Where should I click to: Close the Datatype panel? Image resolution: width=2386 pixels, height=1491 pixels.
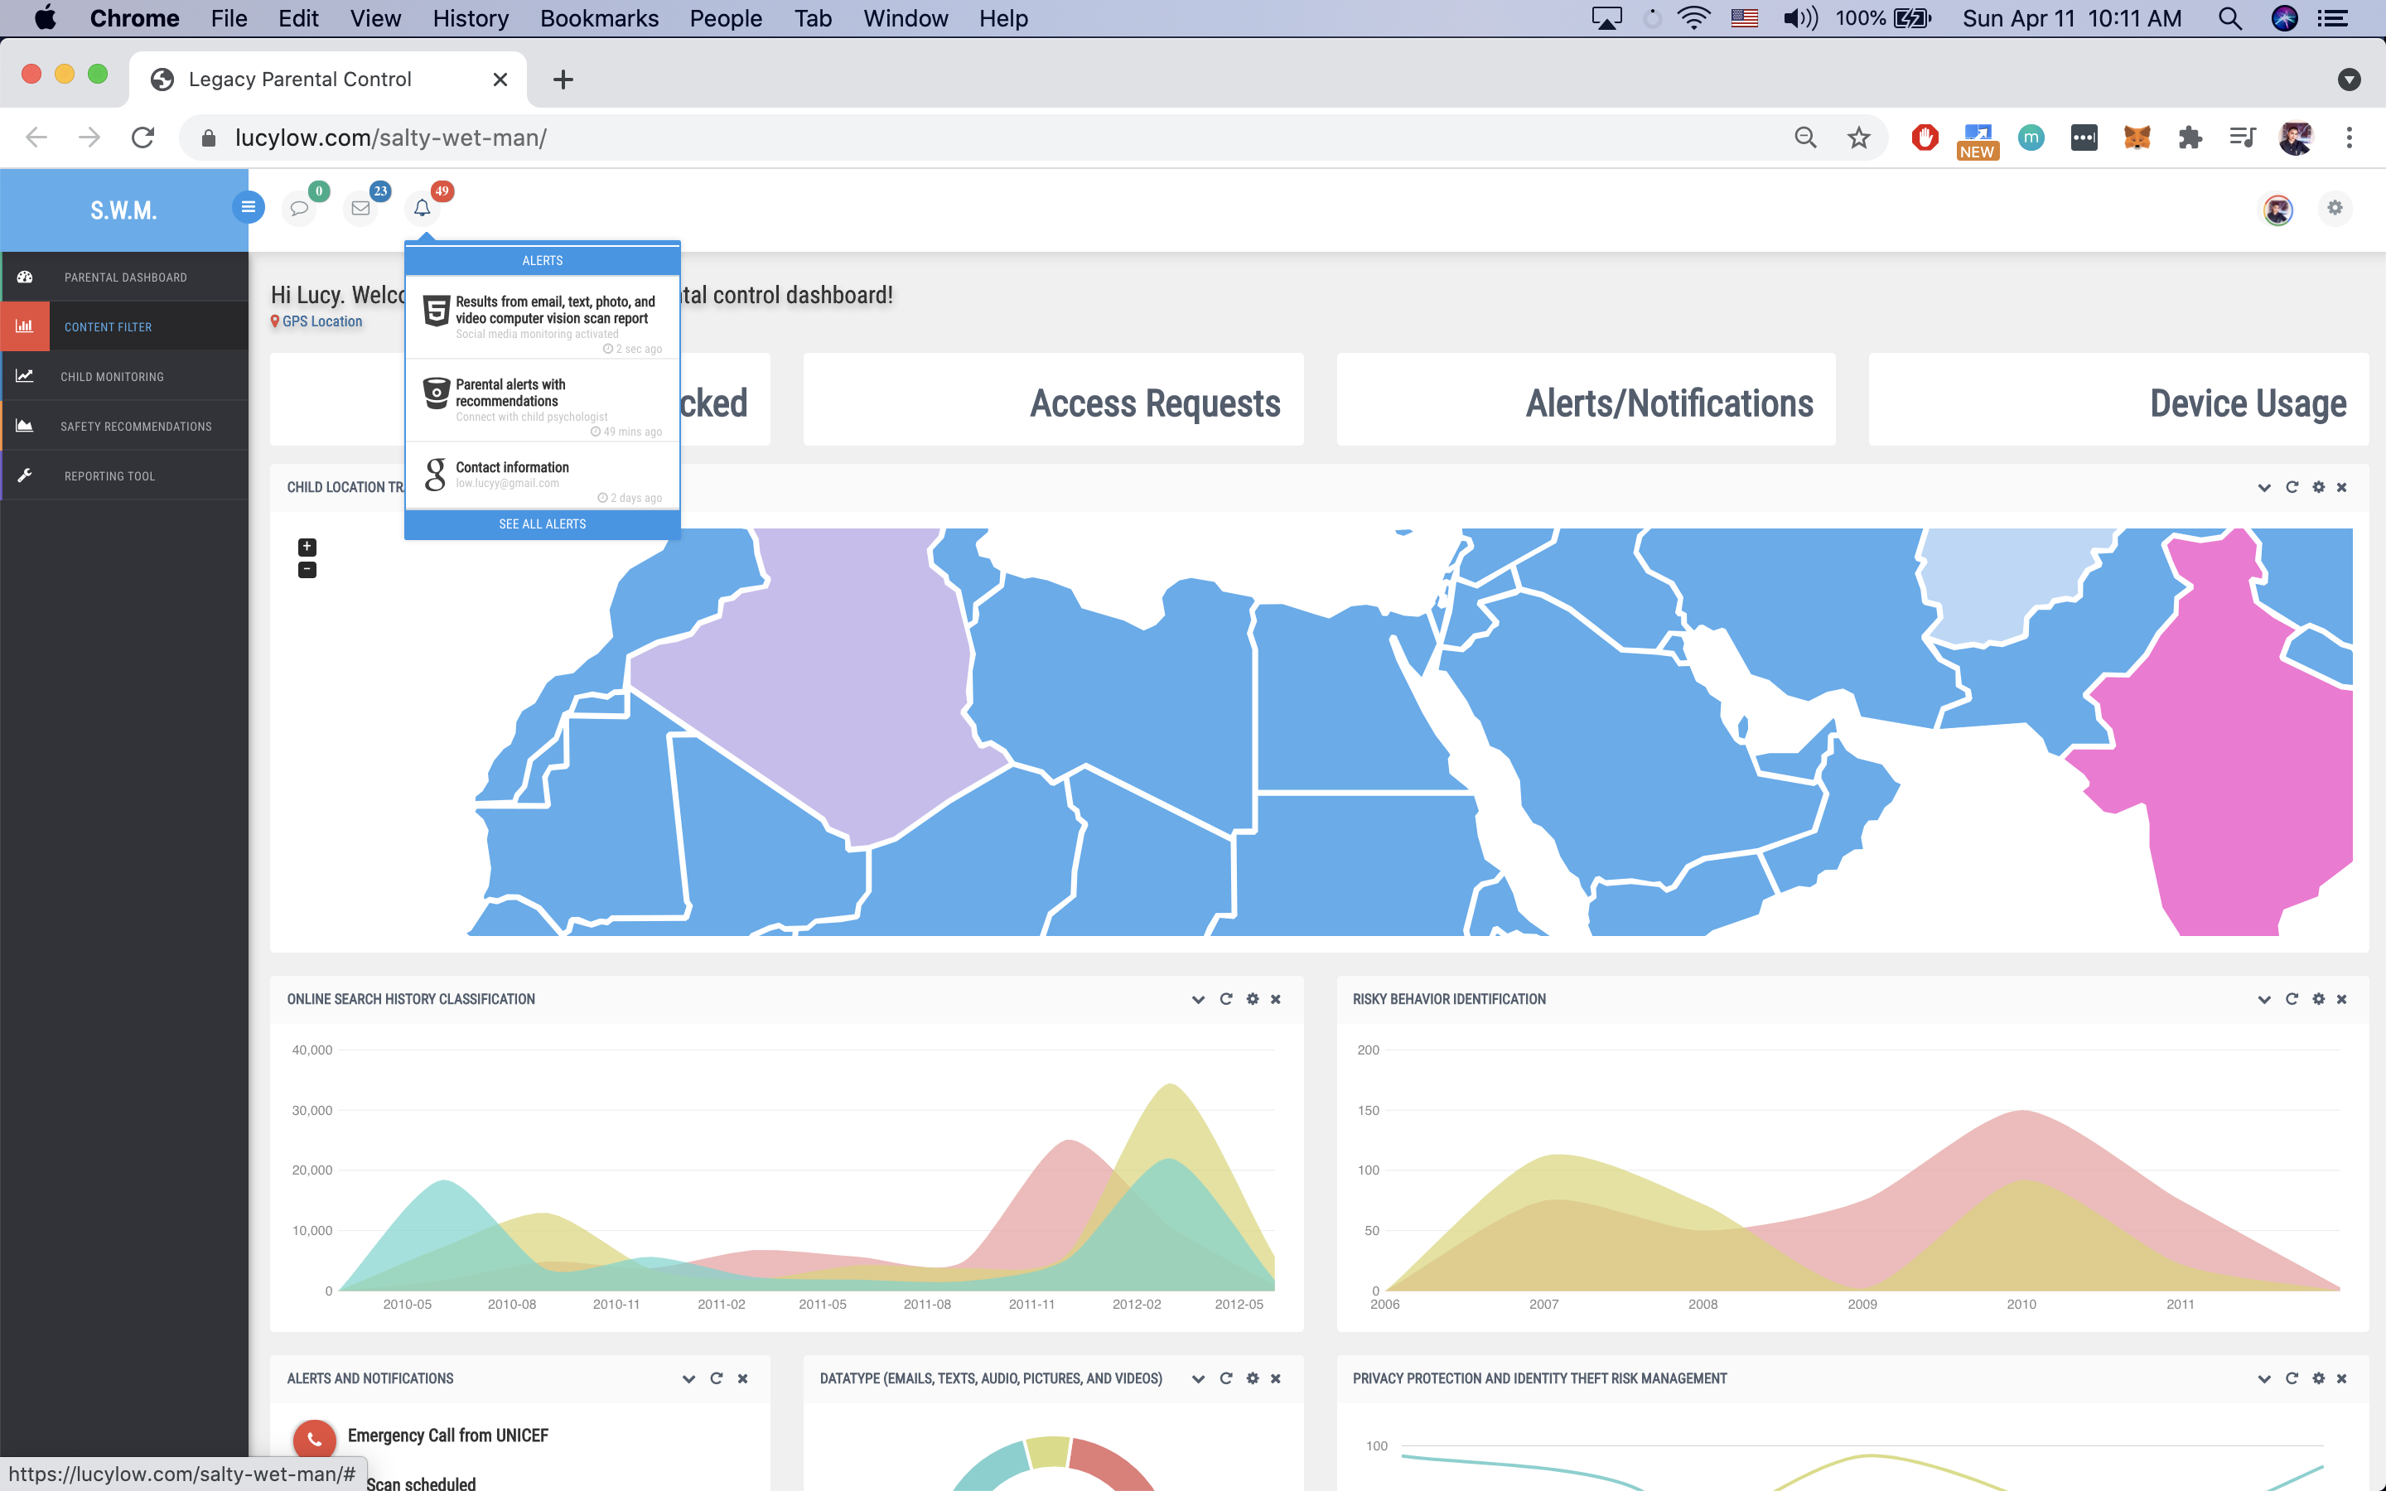(1276, 1378)
